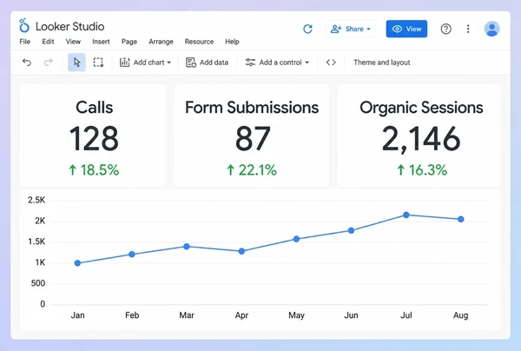Open the View menu
This screenshot has height=351, width=521.
tap(73, 42)
